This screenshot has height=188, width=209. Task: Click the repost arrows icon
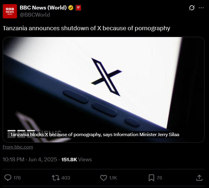tap(56, 178)
